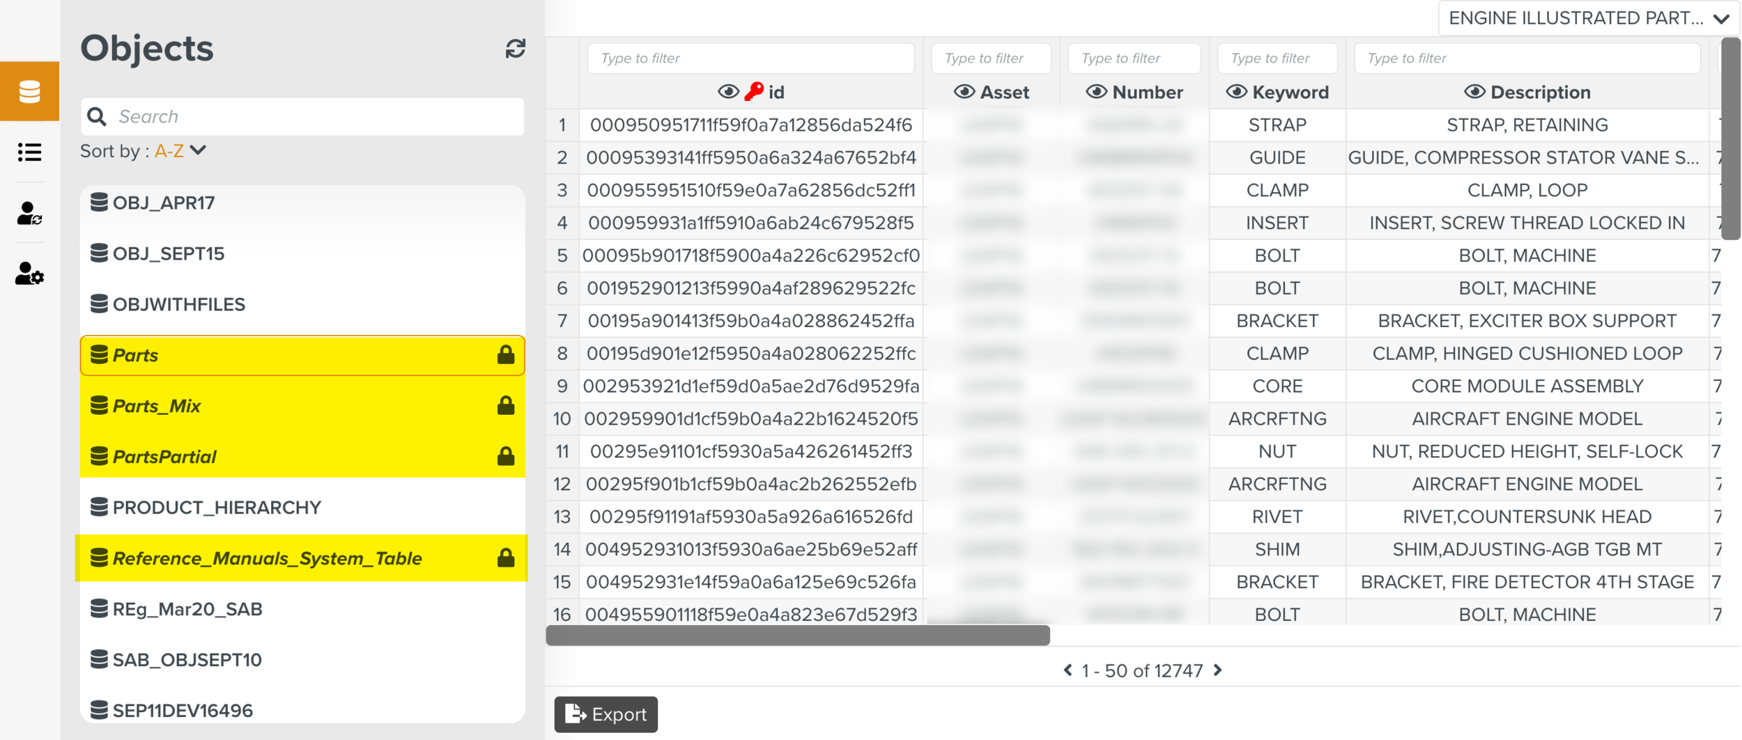Open the list view sidebar icon
The width and height of the screenshot is (1742, 740).
pos(29,152)
